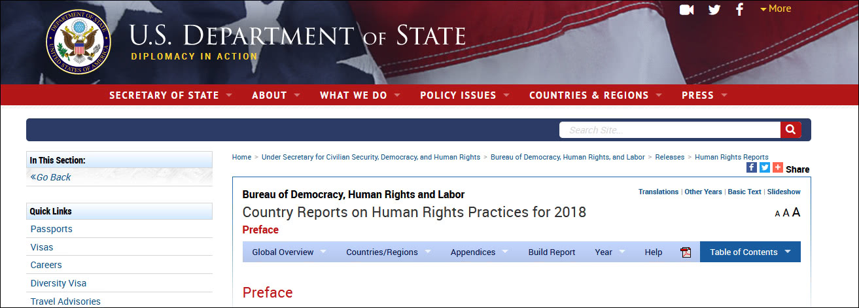
Task: Share page via small Facebook icon
Action: pyautogui.click(x=752, y=167)
